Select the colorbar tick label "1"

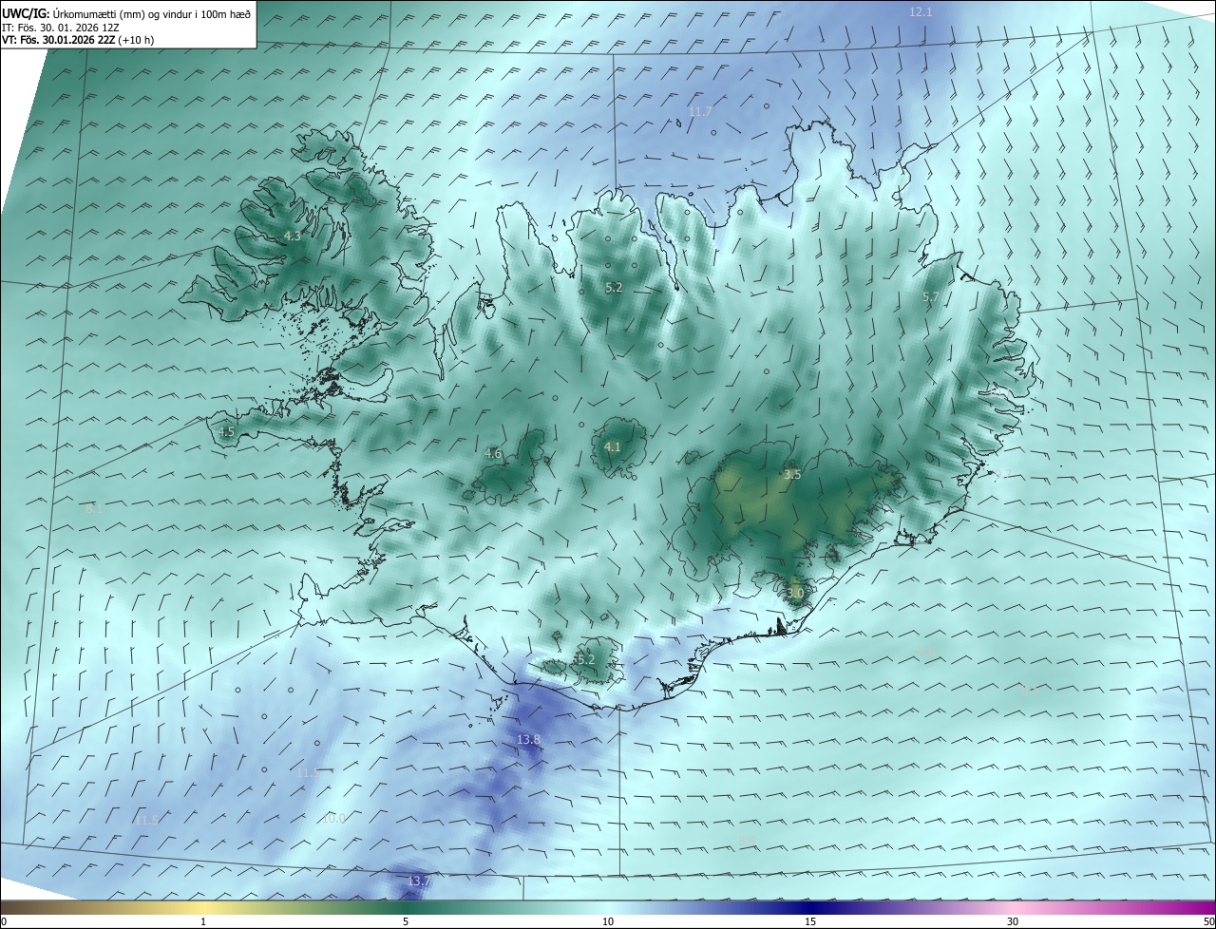(203, 922)
